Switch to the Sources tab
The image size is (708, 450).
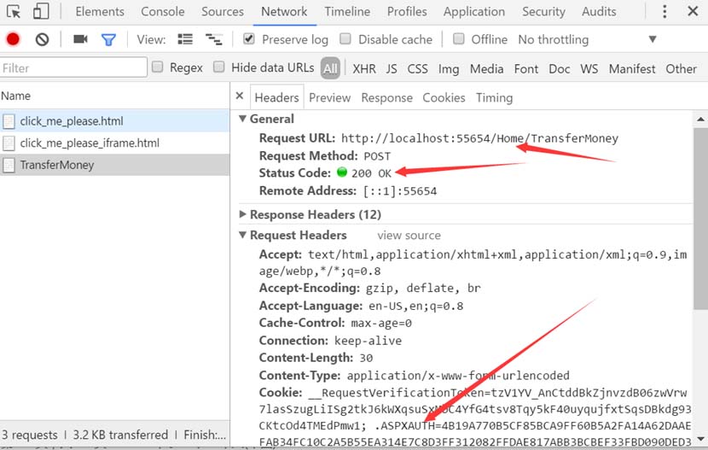click(223, 11)
